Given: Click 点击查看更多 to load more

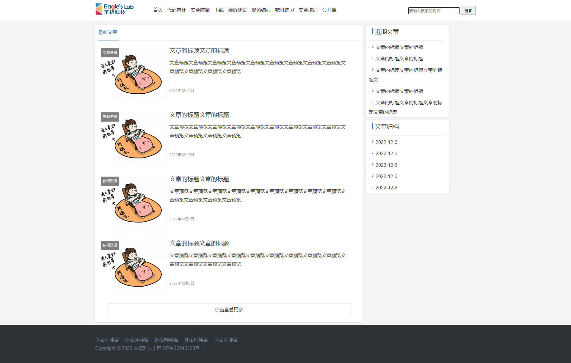Looking at the screenshot, I should [x=229, y=310].
